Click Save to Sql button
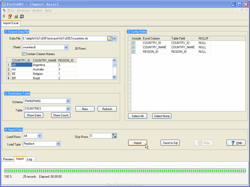Screen dimensions: 250x187 [170, 143]
